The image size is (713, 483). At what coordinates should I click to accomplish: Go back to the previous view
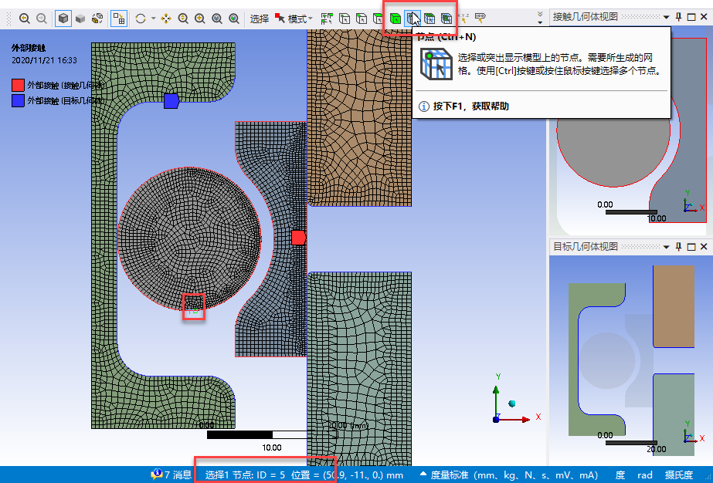25,19
